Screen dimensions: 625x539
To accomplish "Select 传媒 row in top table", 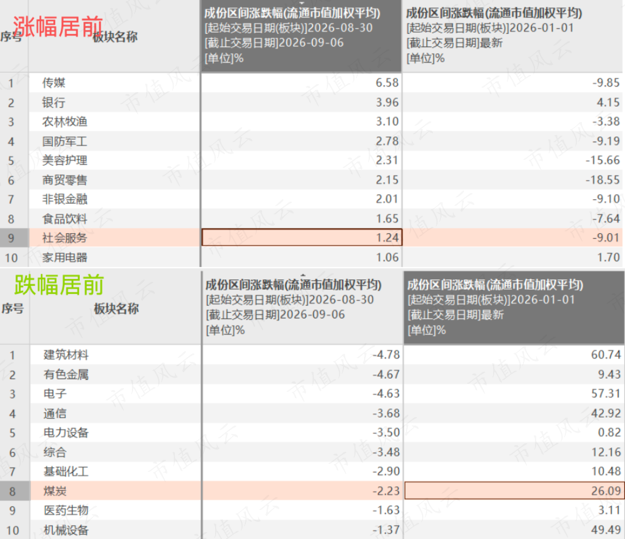I will tap(312, 83).
